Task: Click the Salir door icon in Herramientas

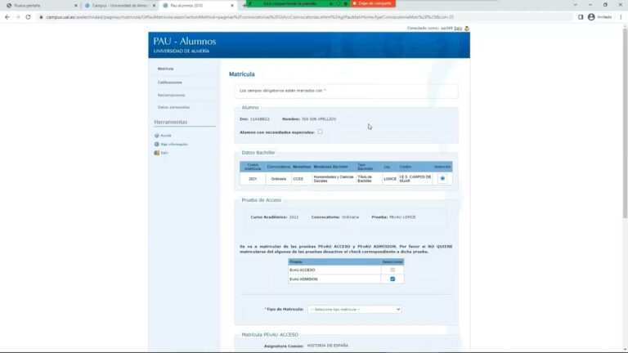Action: [157, 153]
